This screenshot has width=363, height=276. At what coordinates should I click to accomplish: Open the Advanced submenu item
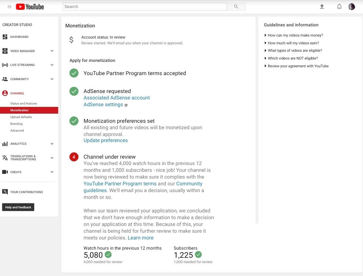coord(17,131)
